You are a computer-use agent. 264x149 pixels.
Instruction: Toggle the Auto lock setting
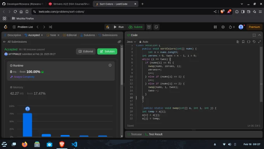[144, 42]
